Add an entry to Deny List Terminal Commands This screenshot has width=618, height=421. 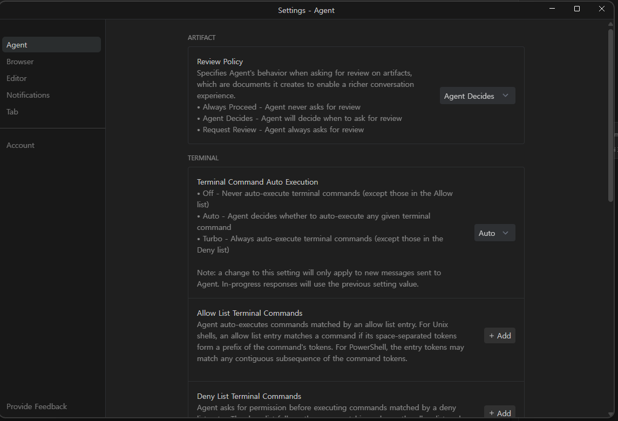click(499, 413)
